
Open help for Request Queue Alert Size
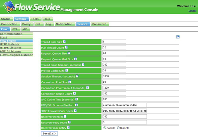75,59
